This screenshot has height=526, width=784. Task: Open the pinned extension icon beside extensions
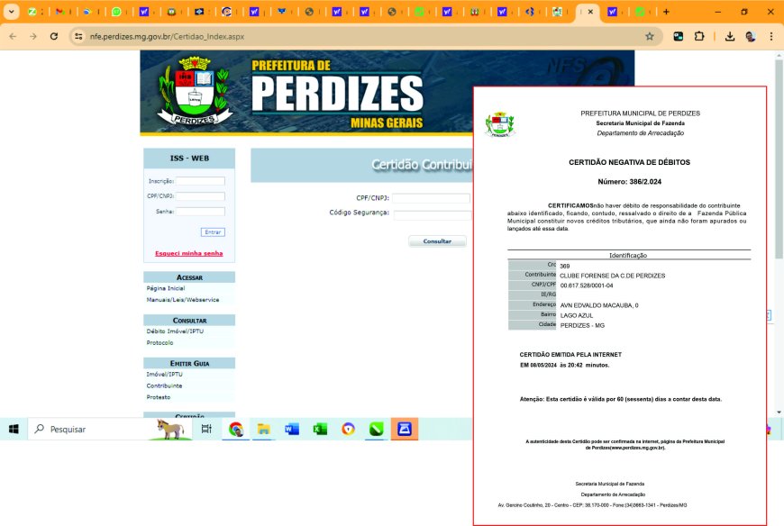click(678, 36)
